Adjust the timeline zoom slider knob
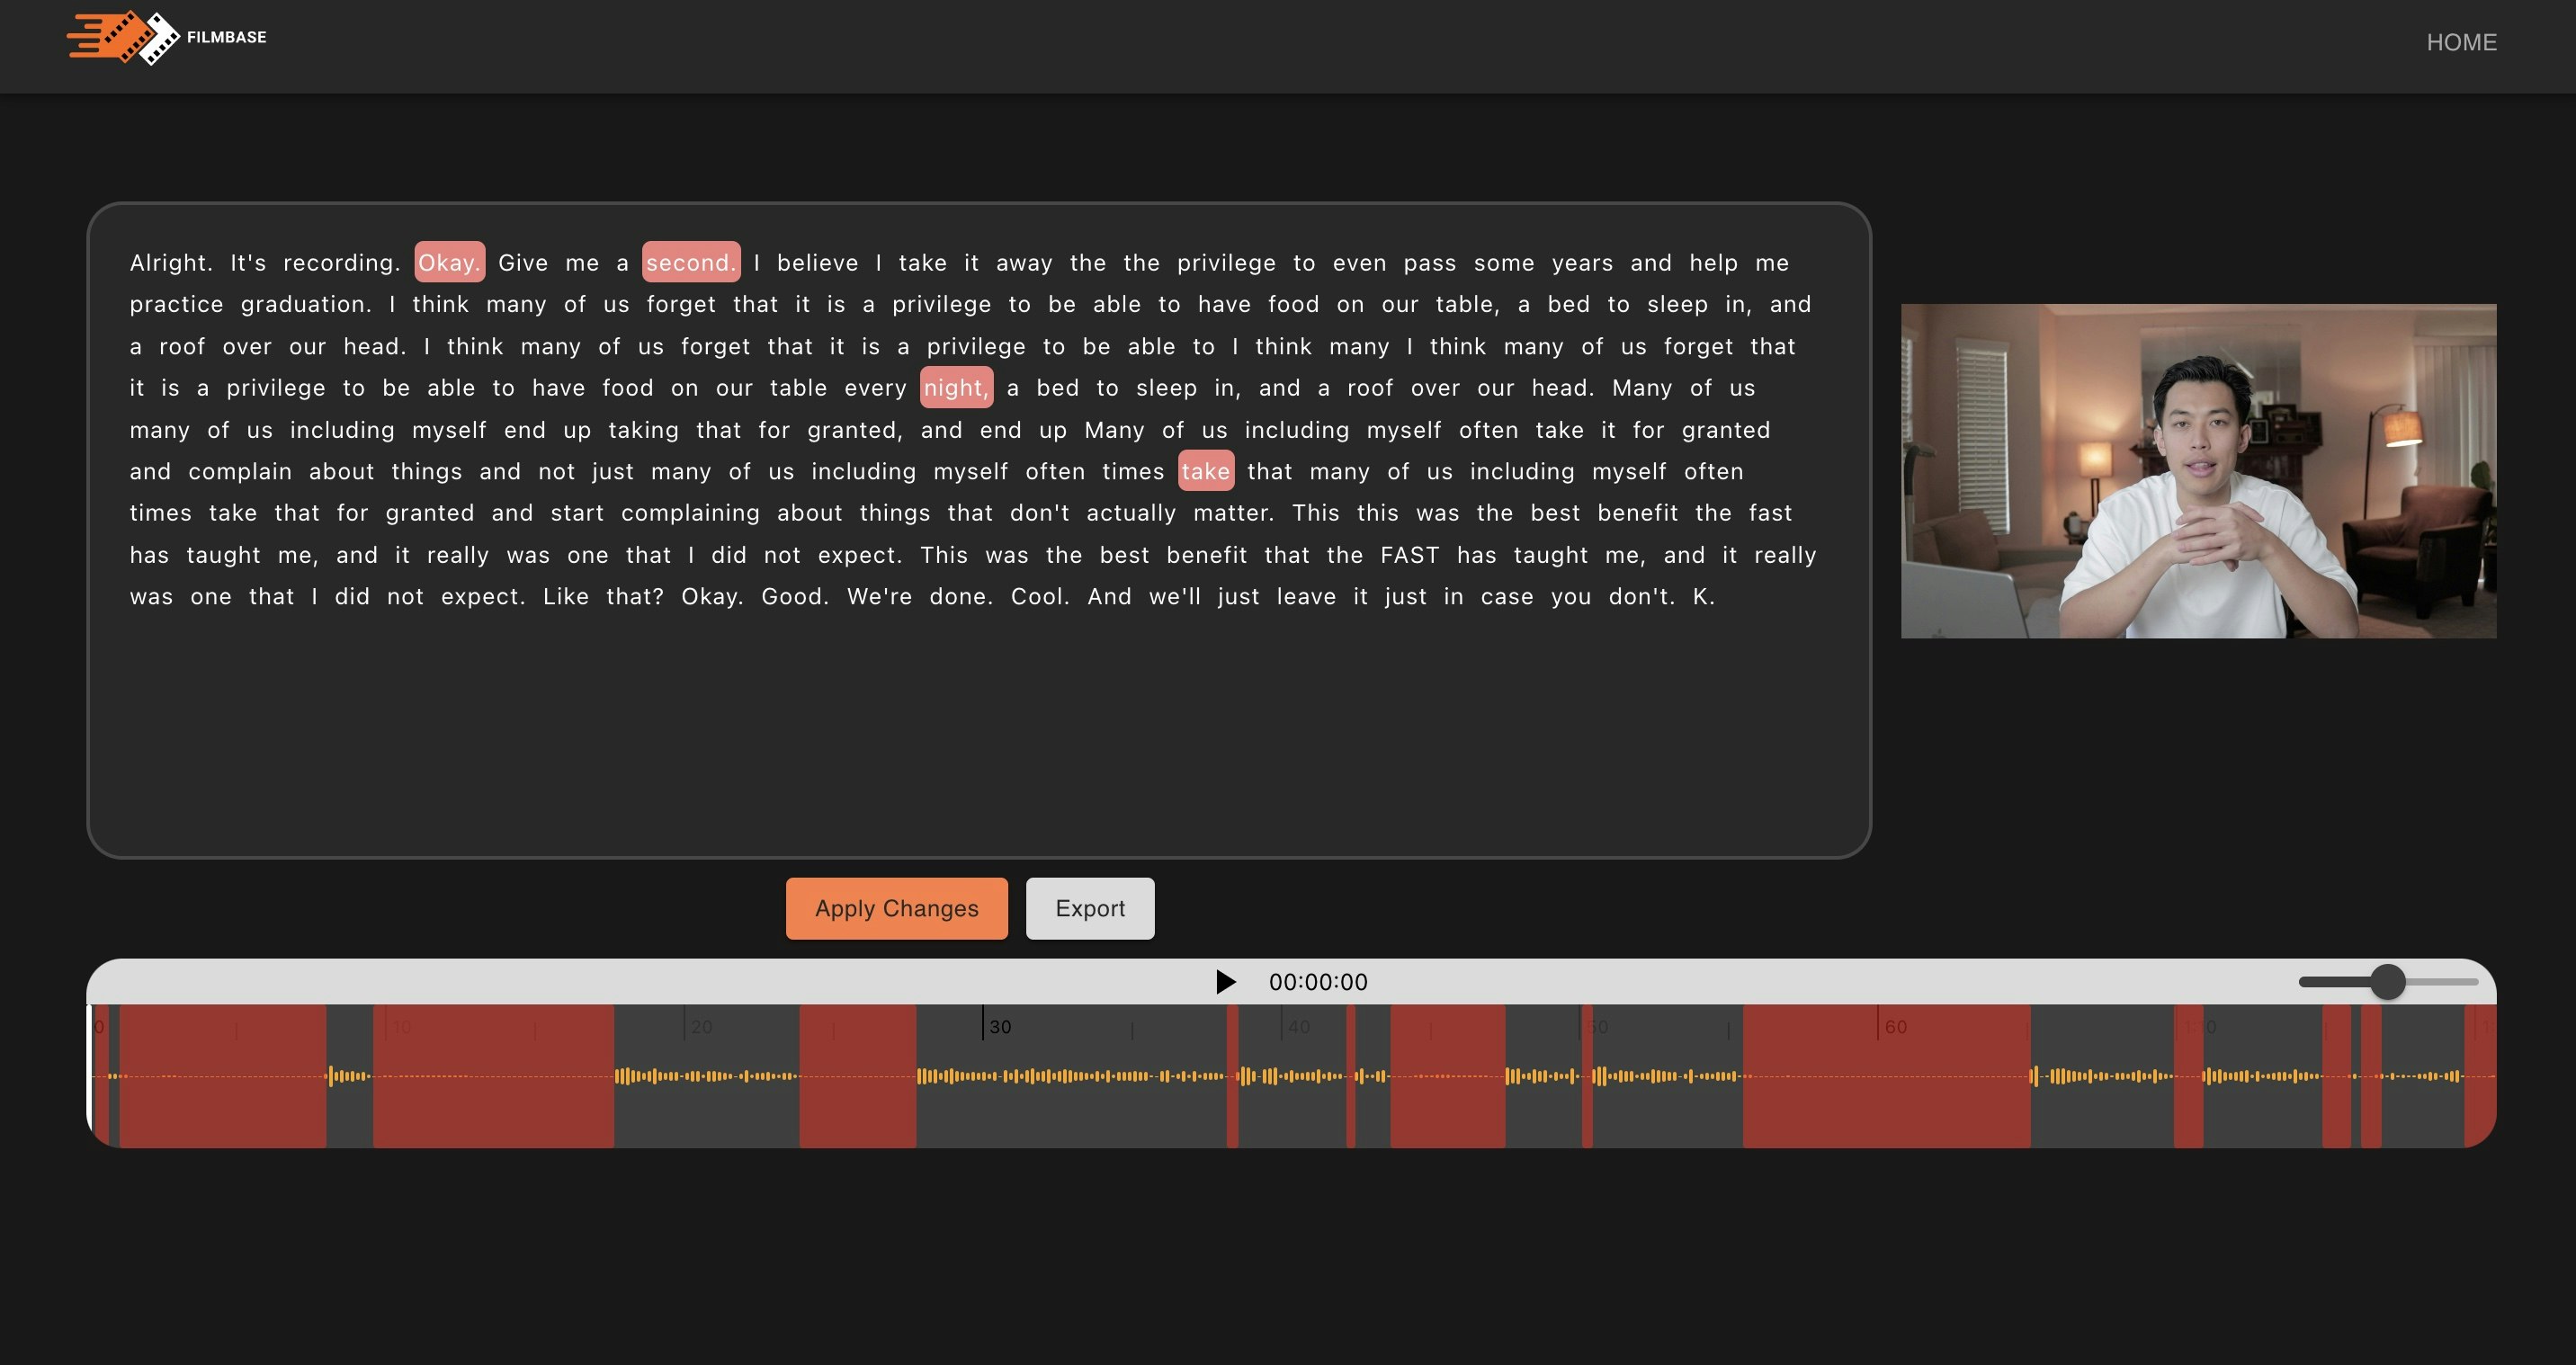 2387,982
